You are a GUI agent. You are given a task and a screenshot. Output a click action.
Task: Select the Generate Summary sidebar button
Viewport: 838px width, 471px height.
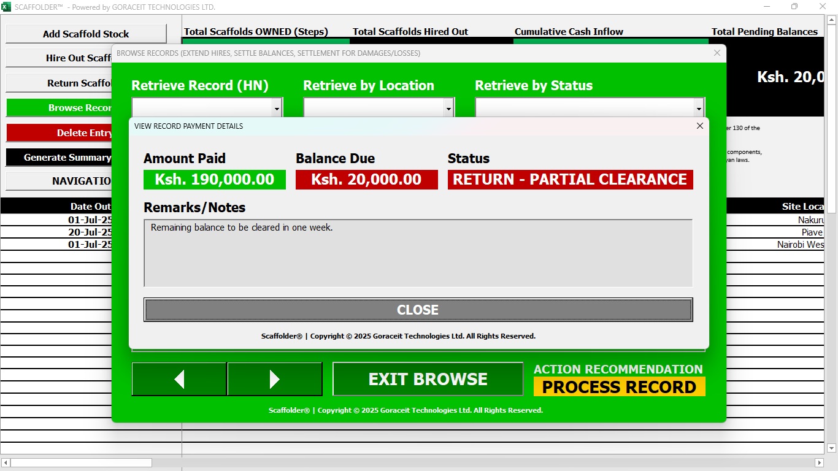tap(60, 158)
